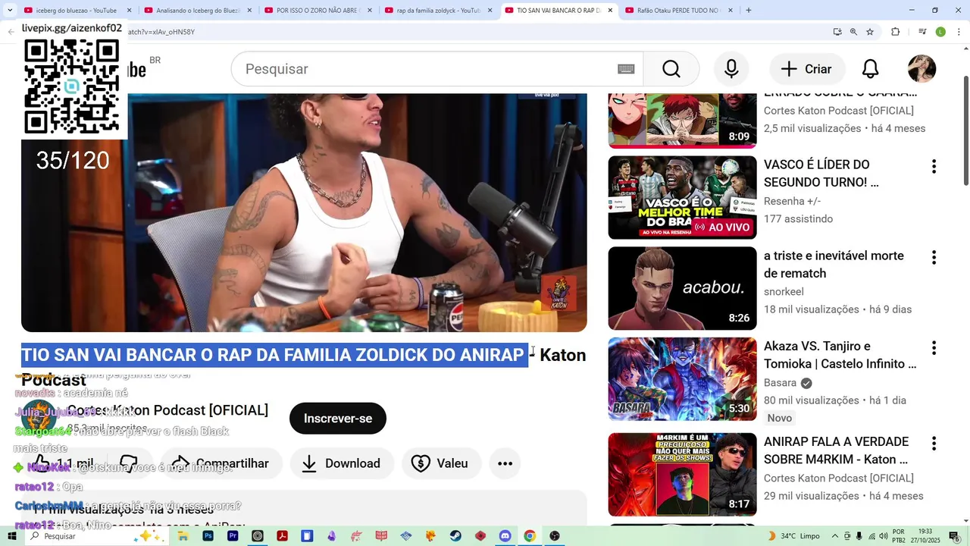
Task: Click the Valeu super thanks button
Action: tap(441, 463)
